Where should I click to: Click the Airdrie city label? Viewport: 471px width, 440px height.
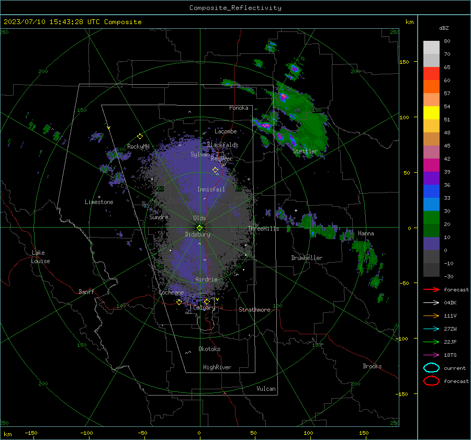click(x=206, y=279)
